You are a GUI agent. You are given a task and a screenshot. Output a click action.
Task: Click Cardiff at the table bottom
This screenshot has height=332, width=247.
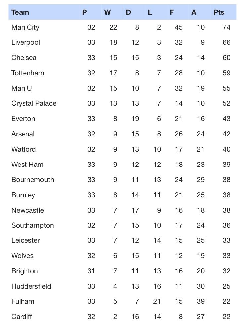click(22, 317)
